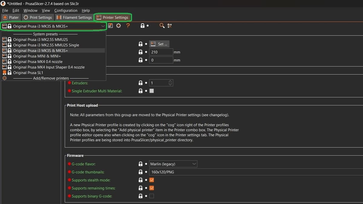Click the Set... bed shape button
Viewport: 363px width, 204px height.
159,44
